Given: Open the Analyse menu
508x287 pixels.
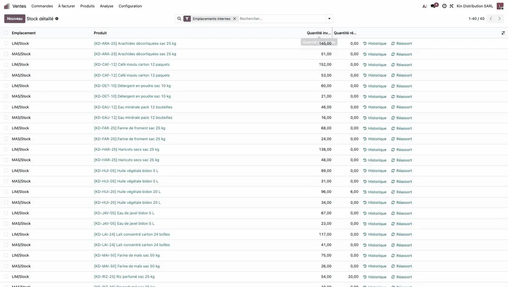Looking at the screenshot, I should click(x=107, y=6).
